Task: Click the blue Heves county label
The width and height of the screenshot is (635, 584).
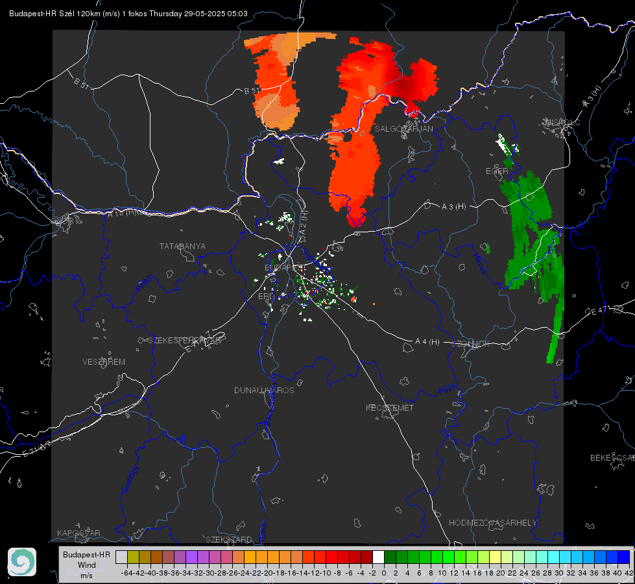Action: [479, 264]
